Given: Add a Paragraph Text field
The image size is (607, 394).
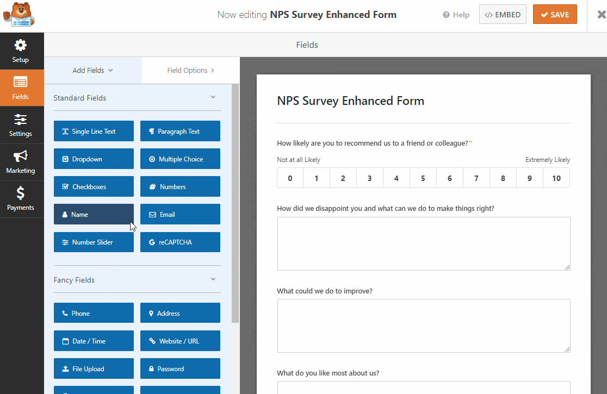Looking at the screenshot, I should [180, 131].
